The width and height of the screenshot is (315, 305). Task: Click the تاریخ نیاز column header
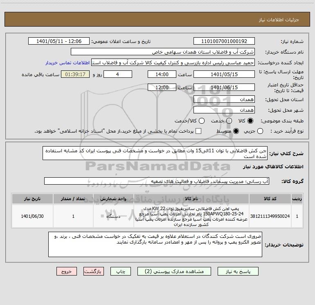click(32, 199)
